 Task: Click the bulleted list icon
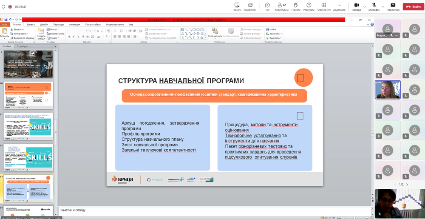tap(115, 31)
